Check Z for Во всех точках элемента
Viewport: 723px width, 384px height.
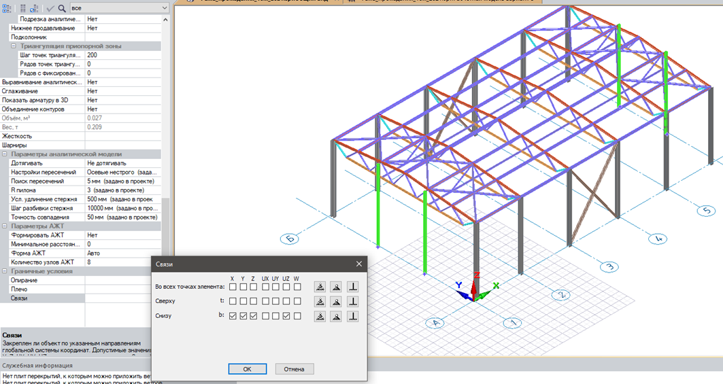(x=254, y=287)
